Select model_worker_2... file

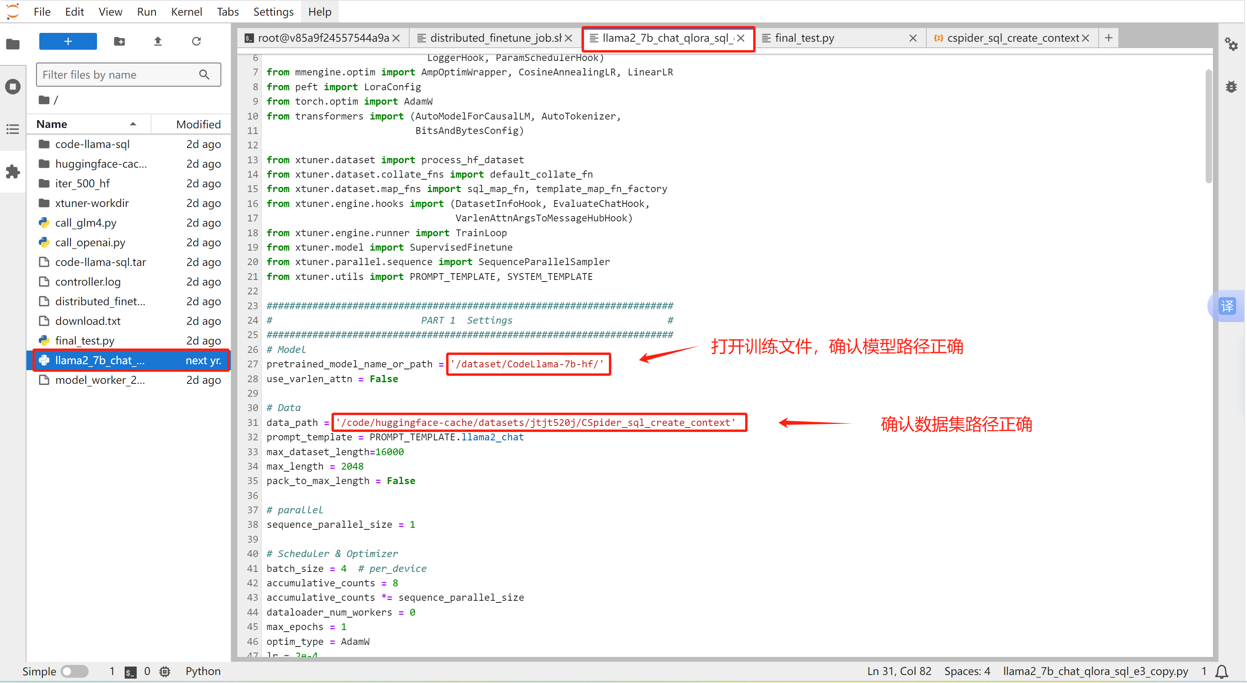(x=129, y=380)
